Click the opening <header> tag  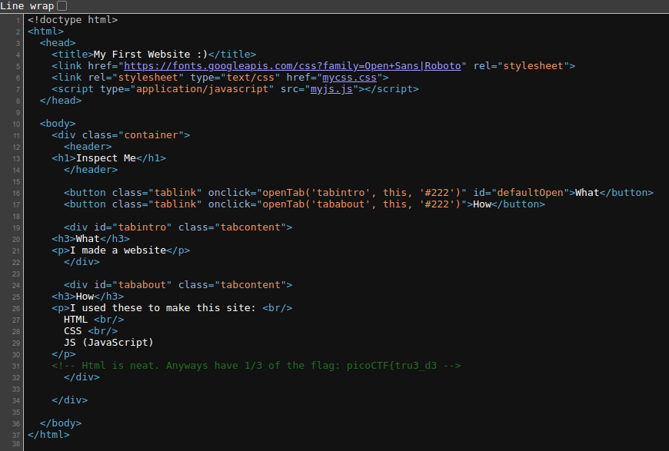(88, 146)
